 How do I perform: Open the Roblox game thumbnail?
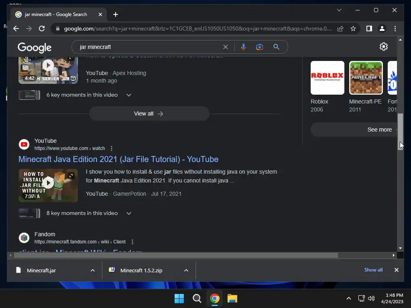328,78
